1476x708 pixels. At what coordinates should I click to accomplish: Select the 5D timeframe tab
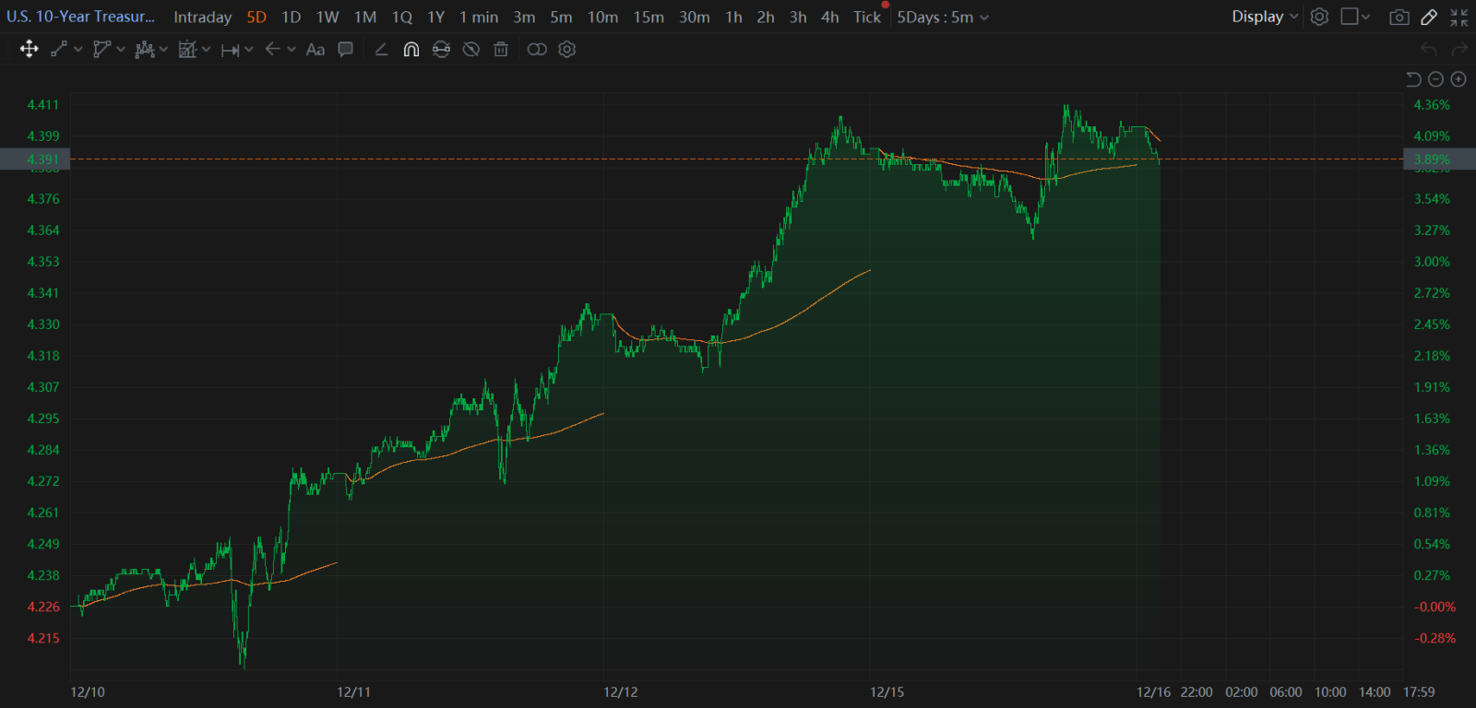[x=256, y=17]
